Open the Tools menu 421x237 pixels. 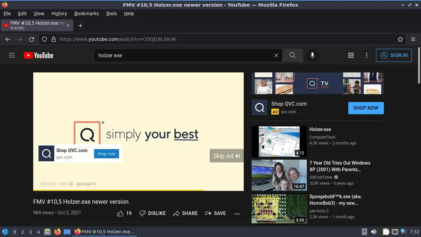click(111, 13)
